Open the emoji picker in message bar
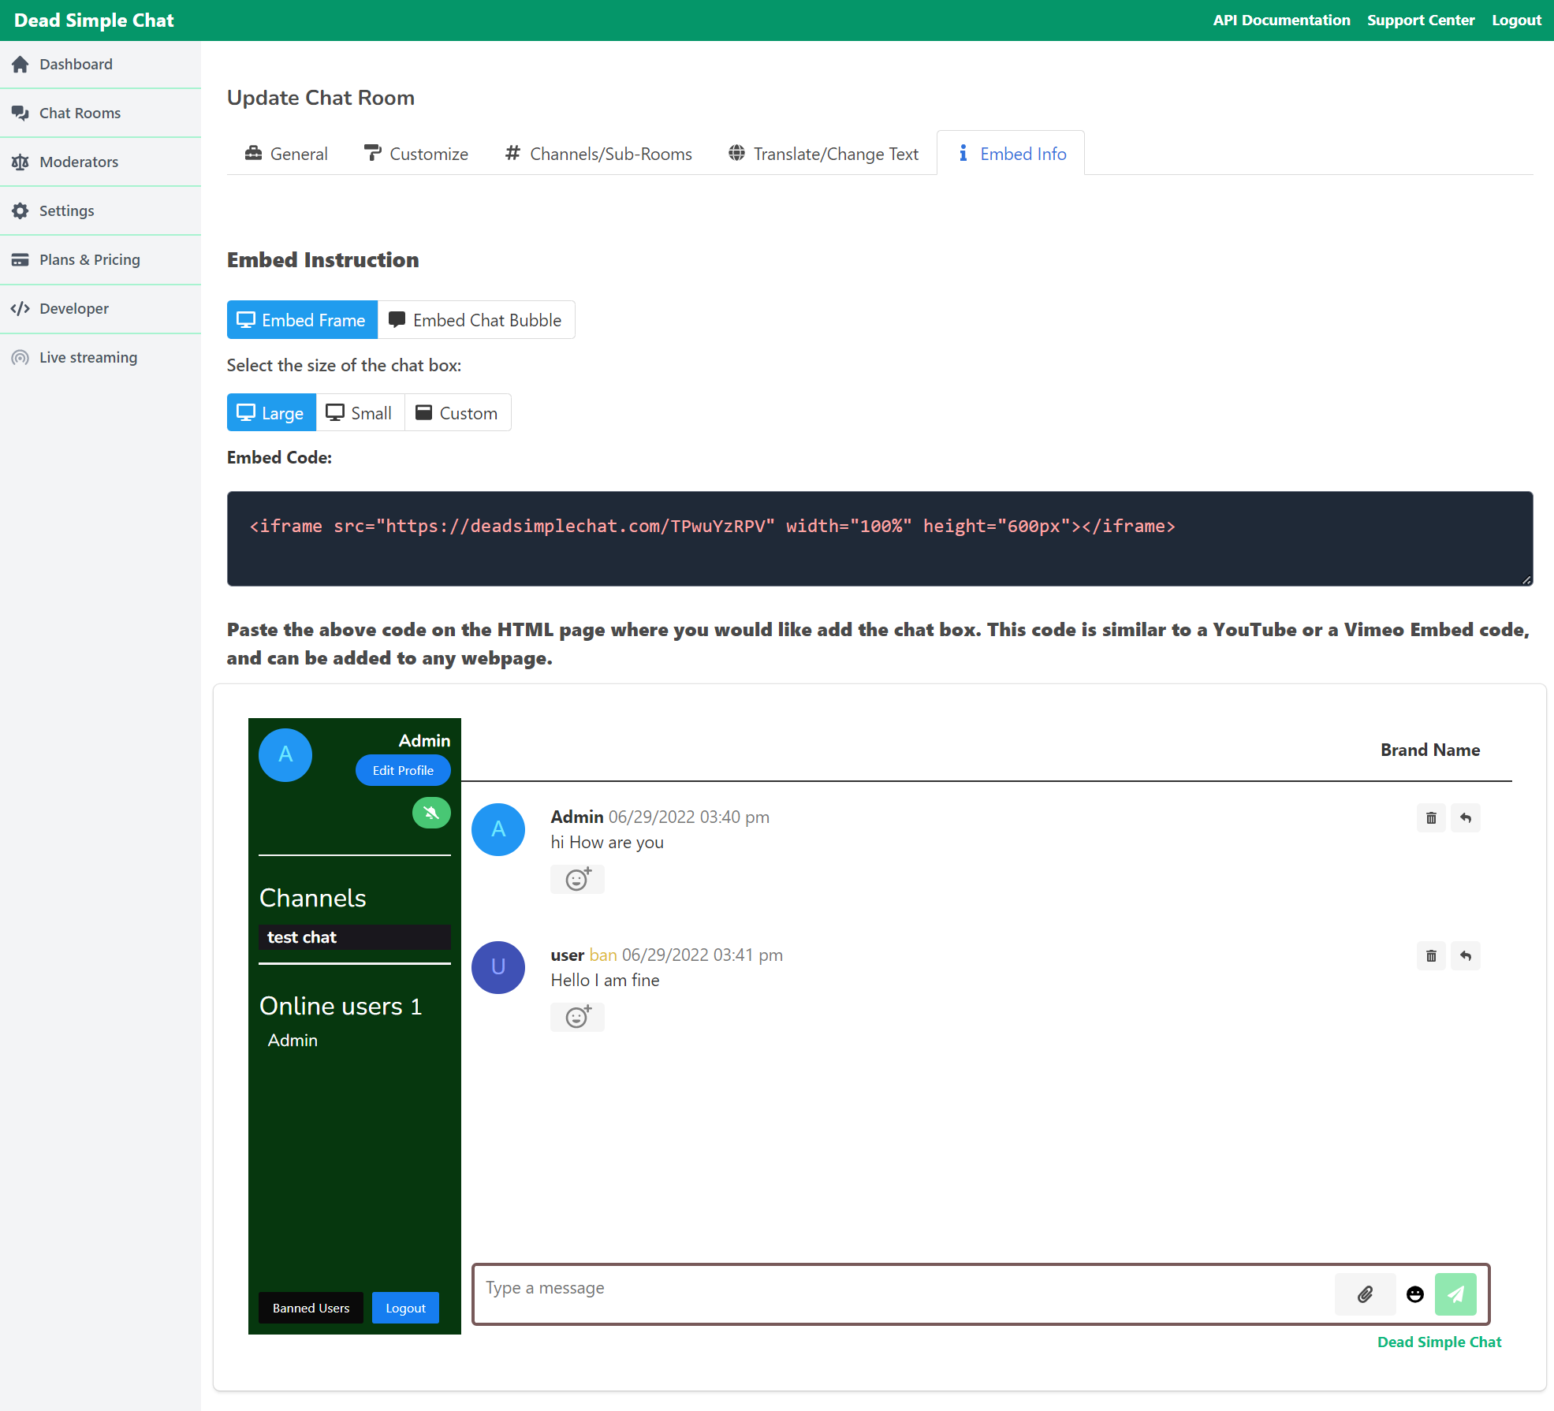1554x1411 pixels. pyautogui.click(x=1414, y=1294)
